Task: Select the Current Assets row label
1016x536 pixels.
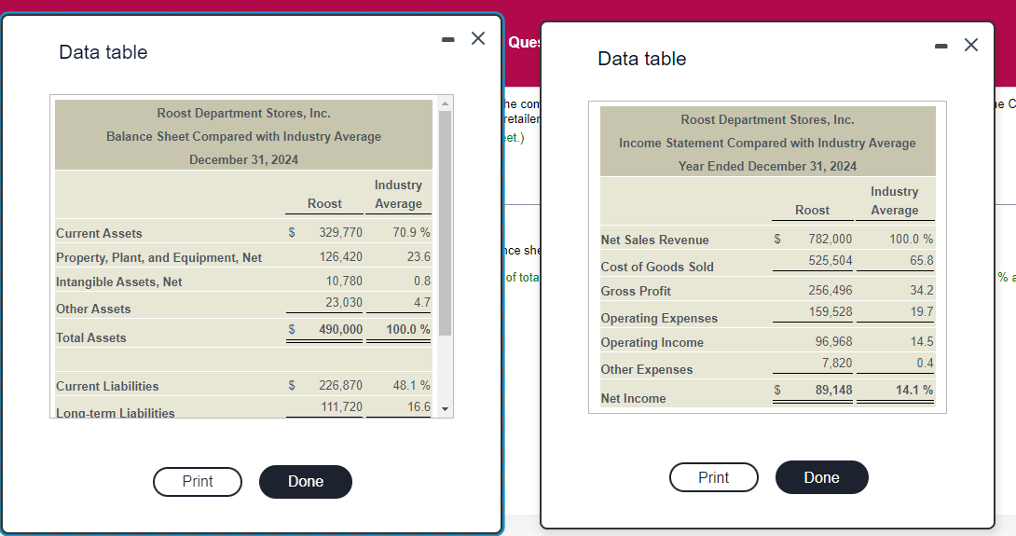Action: tap(99, 233)
